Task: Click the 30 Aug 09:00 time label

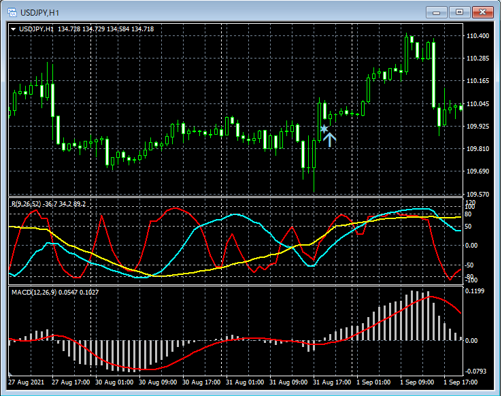Action: point(156,382)
